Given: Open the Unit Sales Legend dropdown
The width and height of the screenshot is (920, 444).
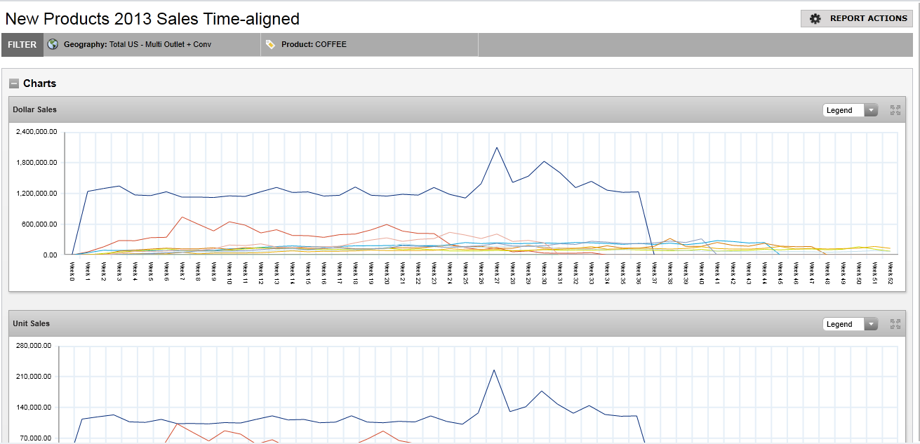Looking at the screenshot, I should [x=850, y=324].
